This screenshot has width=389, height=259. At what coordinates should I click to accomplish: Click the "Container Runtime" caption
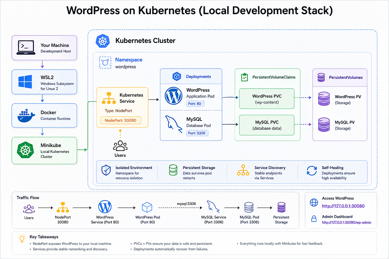(56, 119)
